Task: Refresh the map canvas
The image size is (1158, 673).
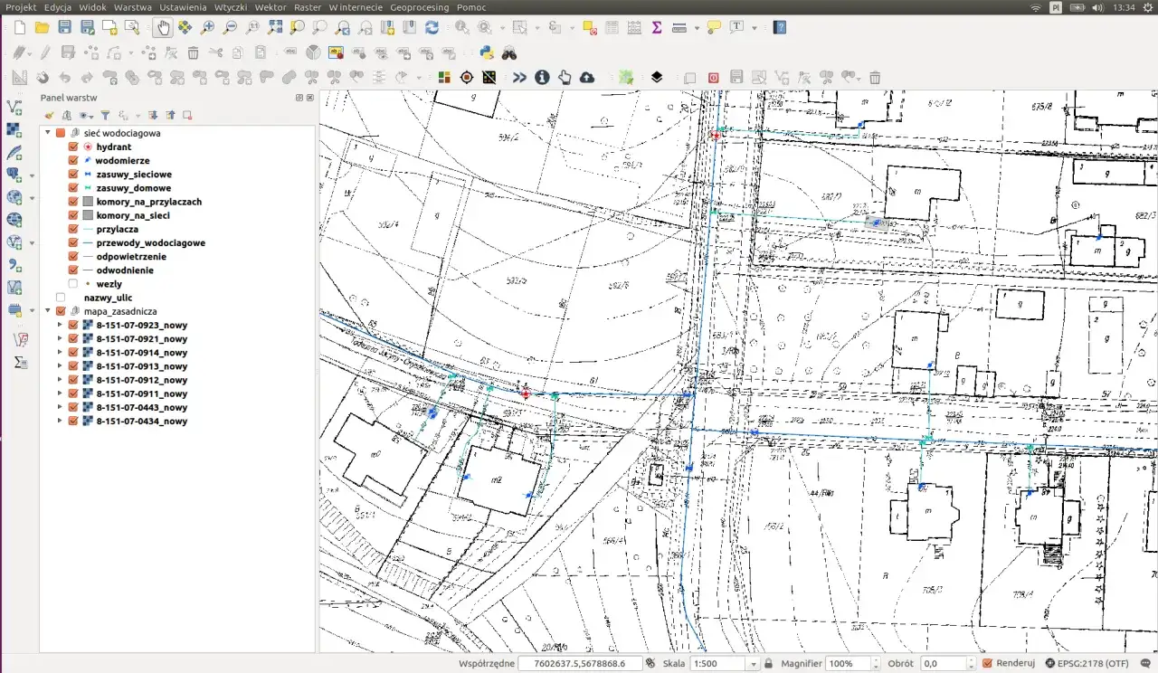Action: pos(432,27)
